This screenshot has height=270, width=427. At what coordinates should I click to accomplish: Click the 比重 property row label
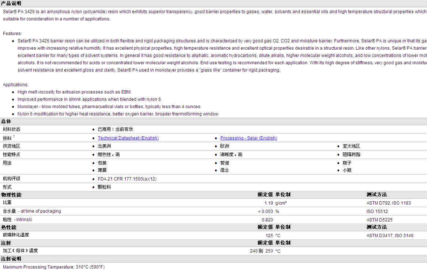[x=7, y=202]
